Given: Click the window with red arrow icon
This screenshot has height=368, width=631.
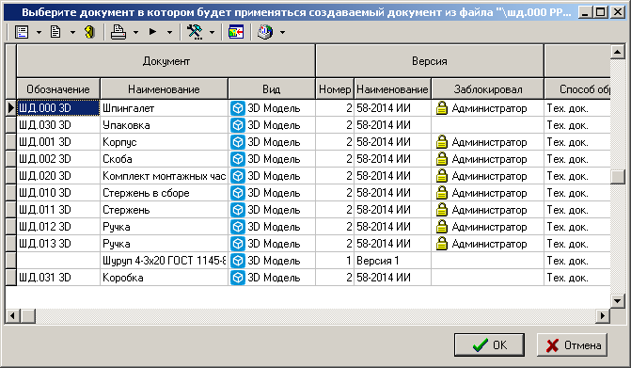Looking at the screenshot, I should coord(236,32).
